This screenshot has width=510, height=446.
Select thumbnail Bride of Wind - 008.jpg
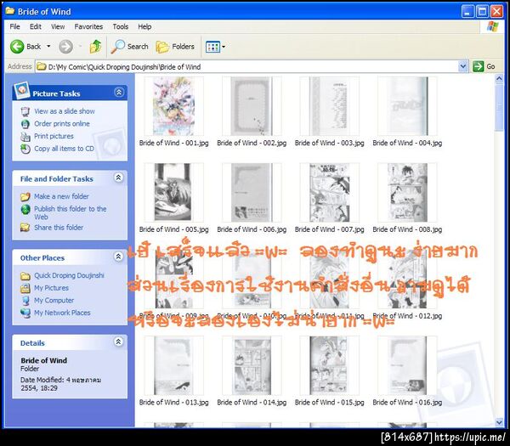point(407,193)
